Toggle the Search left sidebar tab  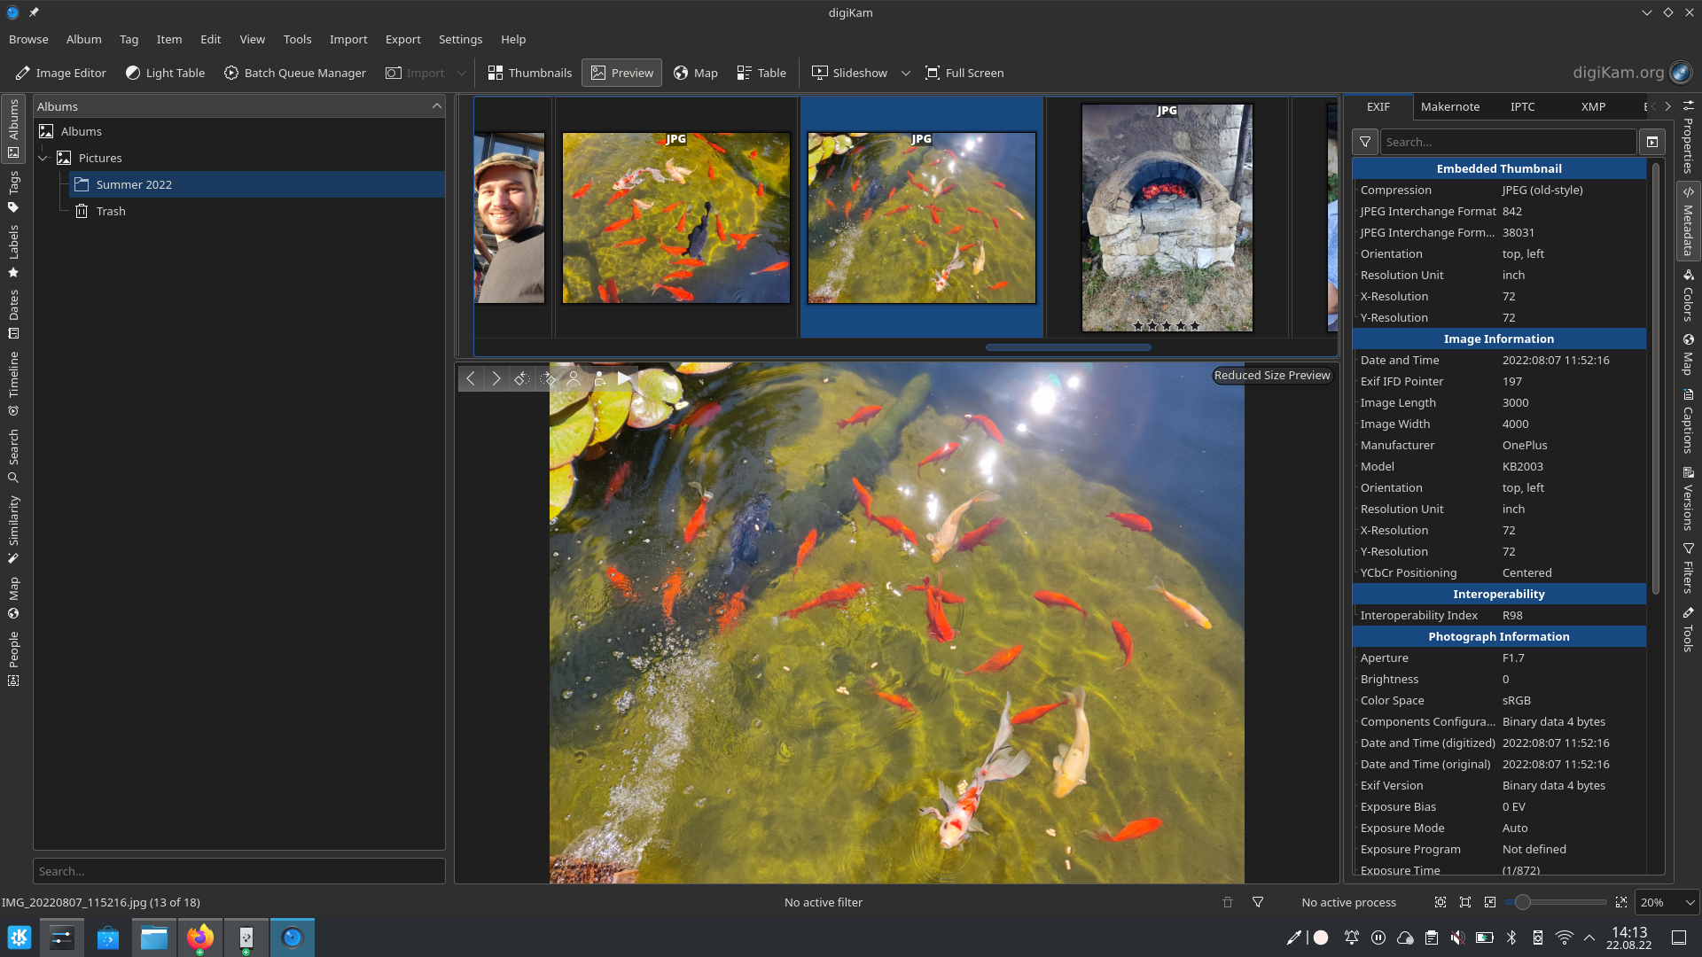click(x=13, y=455)
